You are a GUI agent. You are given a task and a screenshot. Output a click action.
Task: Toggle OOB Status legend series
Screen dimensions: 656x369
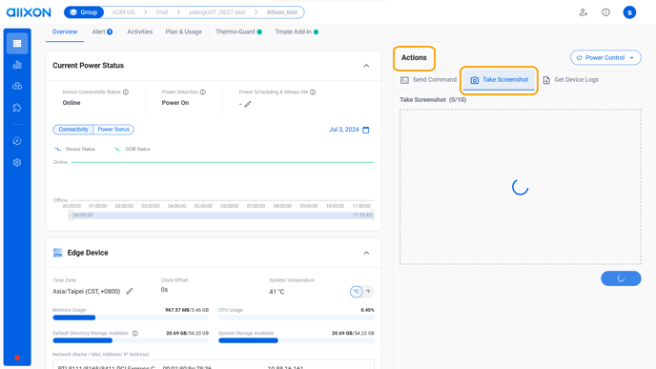click(x=132, y=149)
